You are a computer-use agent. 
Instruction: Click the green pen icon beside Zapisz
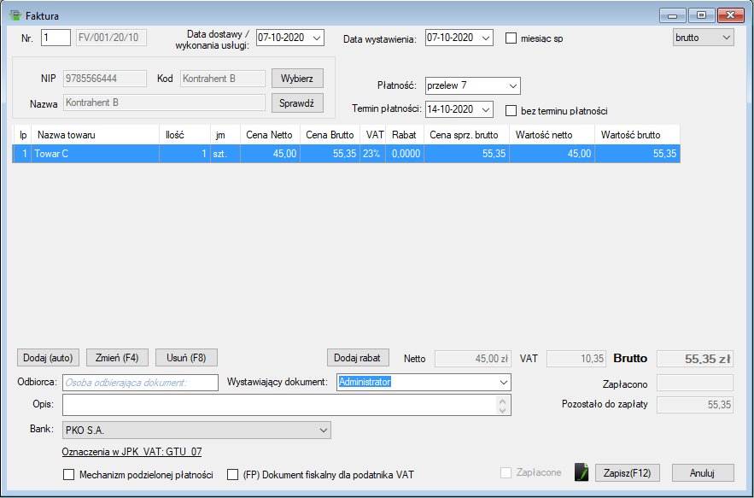tap(582, 472)
